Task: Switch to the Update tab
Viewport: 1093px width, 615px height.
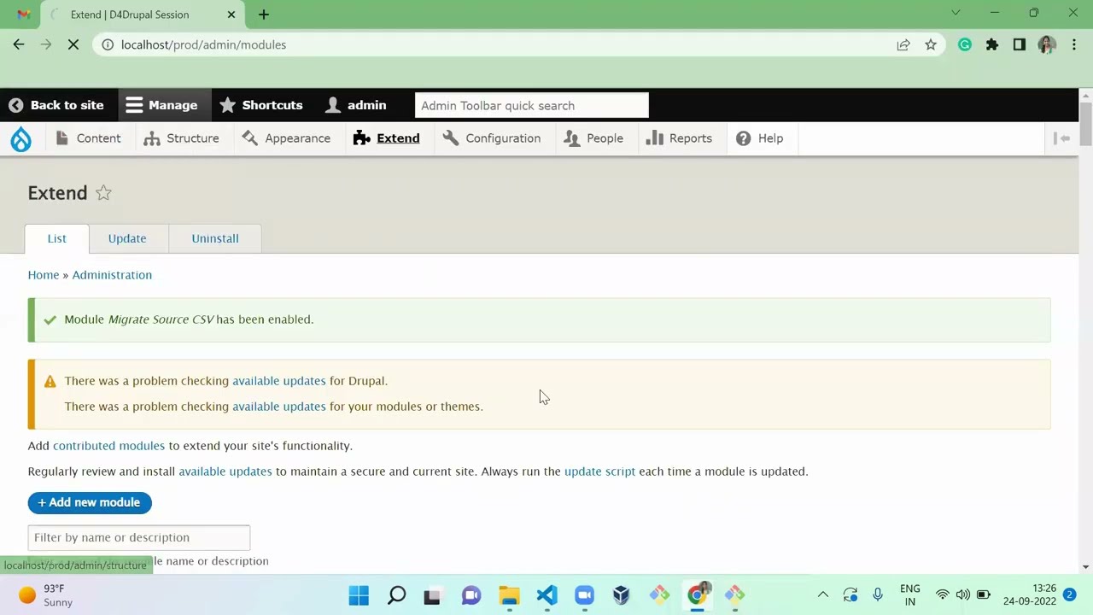Action: click(x=127, y=238)
